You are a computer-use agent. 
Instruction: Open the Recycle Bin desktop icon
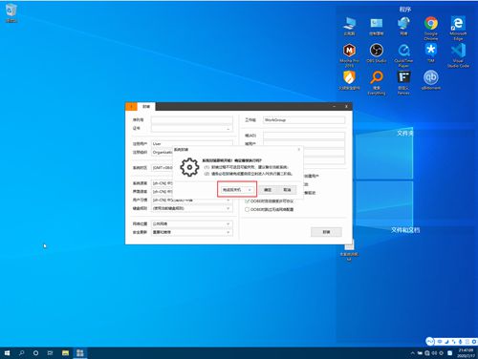11,12
